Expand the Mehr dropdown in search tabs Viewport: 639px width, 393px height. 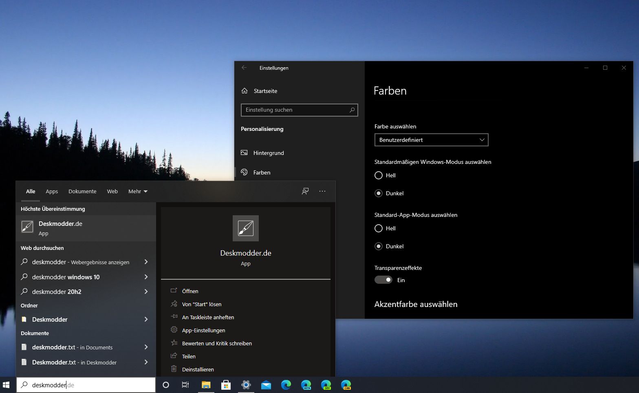coord(138,191)
